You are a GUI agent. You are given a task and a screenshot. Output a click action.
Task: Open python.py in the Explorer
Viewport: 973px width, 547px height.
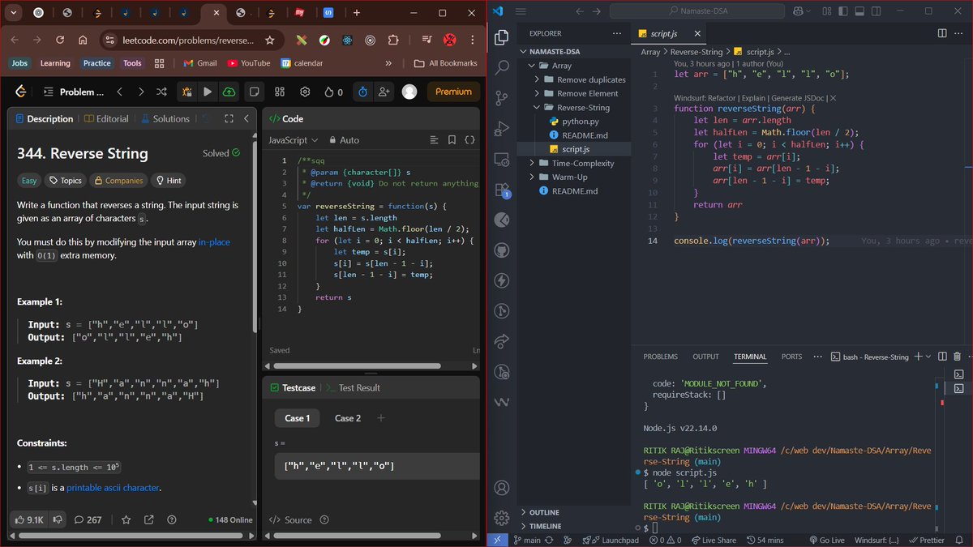pyautogui.click(x=580, y=121)
